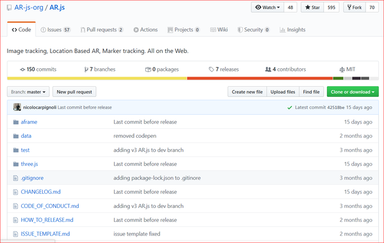Click the Upload files button
The image size is (384, 243).
pos(283,92)
